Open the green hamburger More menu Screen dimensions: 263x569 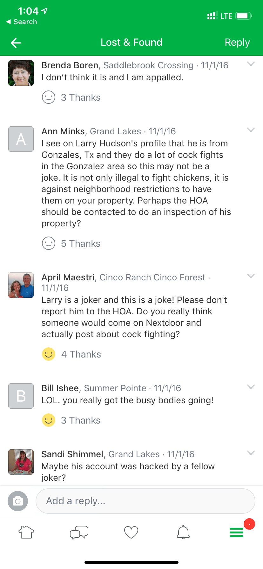pos(236,532)
